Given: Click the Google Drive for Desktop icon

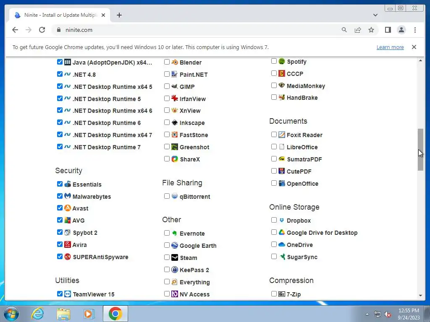Looking at the screenshot, I should click(x=282, y=232).
